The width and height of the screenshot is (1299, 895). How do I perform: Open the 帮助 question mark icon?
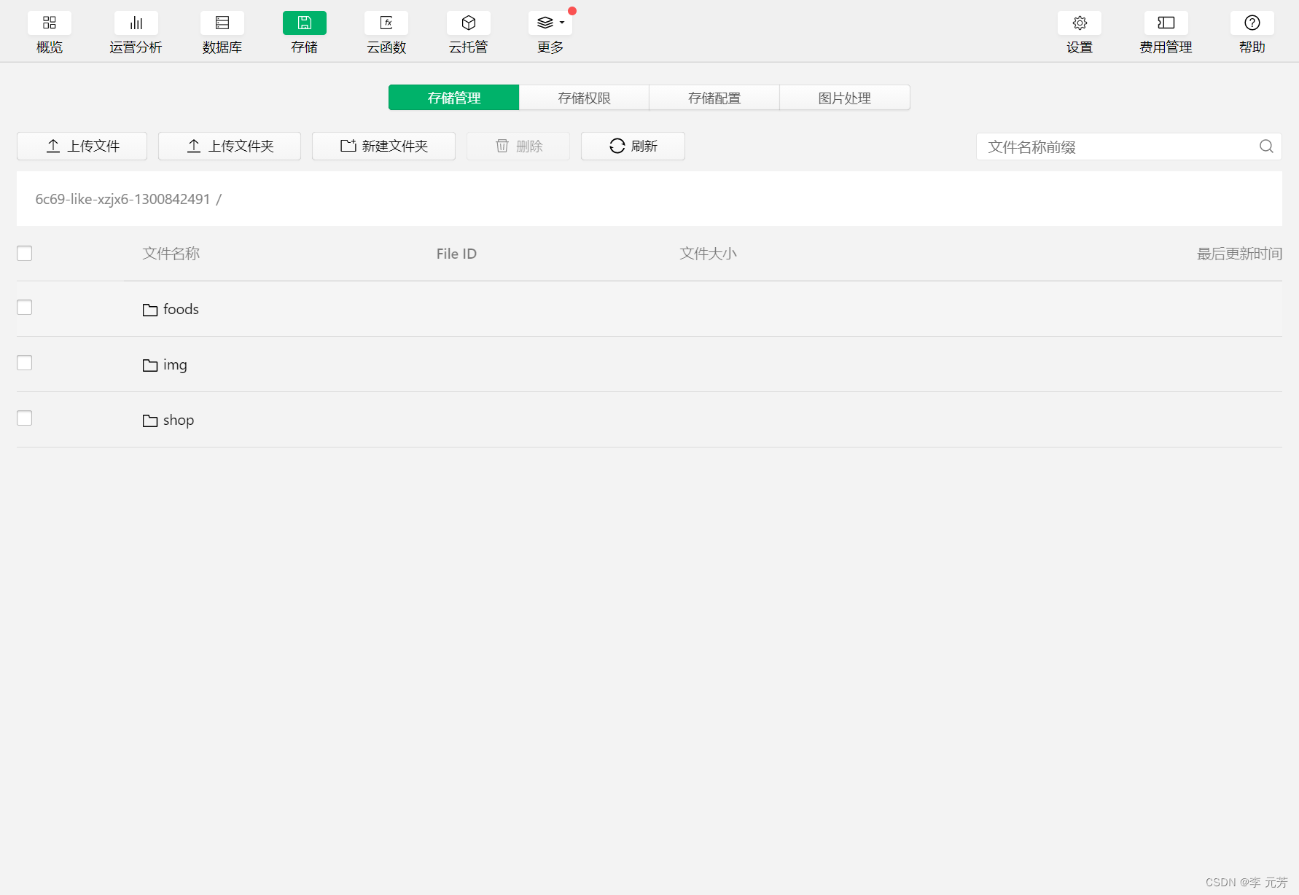click(x=1252, y=23)
